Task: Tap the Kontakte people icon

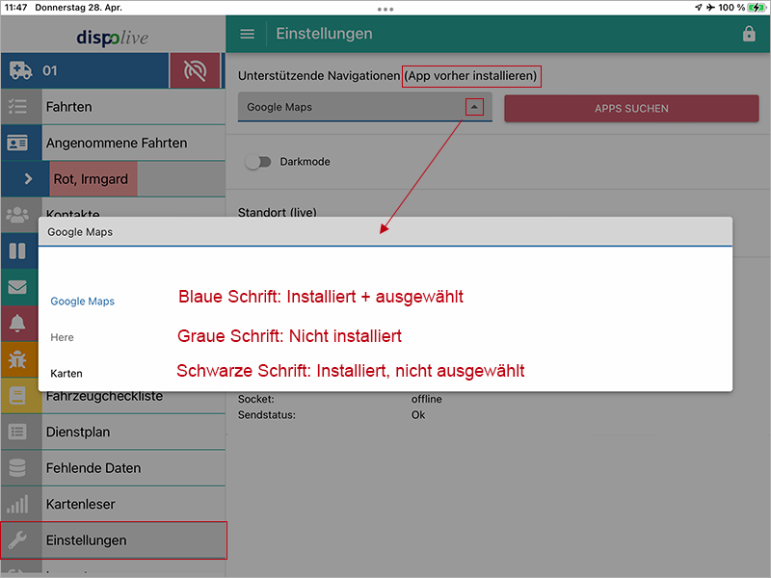Action: click(17, 215)
